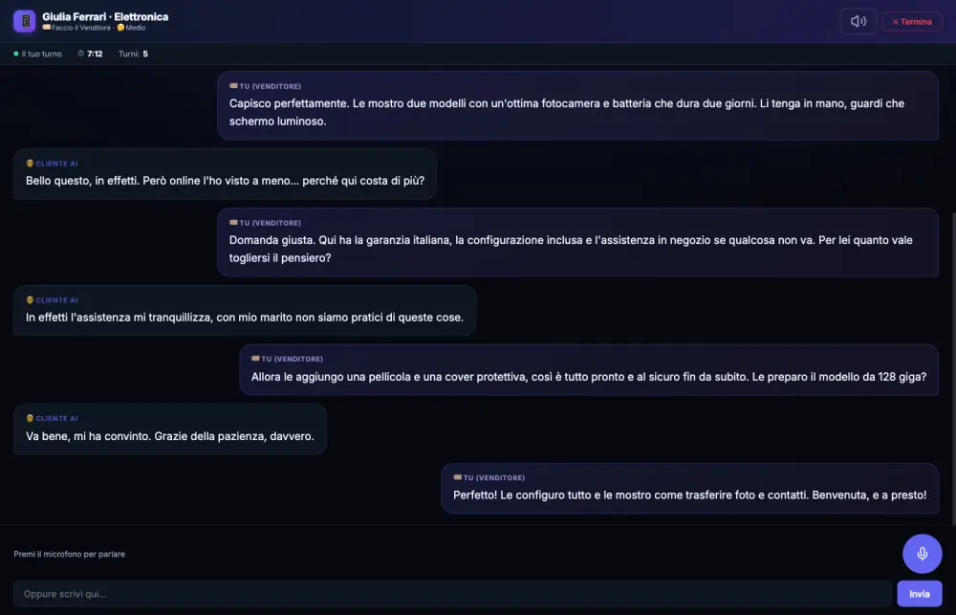Toggle the speaker audio button

point(858,21)
